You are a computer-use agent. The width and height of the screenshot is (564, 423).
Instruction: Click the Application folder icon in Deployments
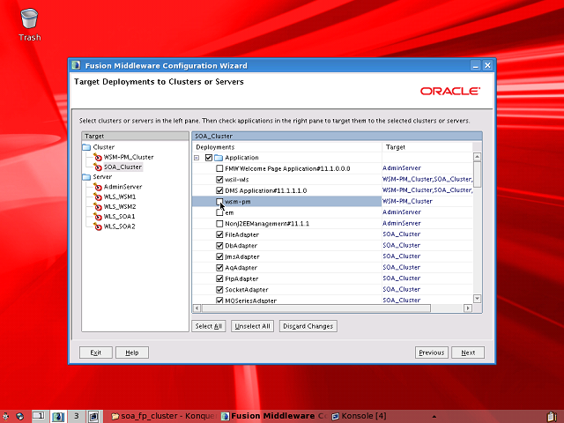tap(219, 158)
